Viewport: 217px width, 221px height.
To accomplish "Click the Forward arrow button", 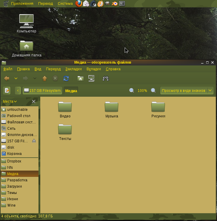I will pos(25,78).
